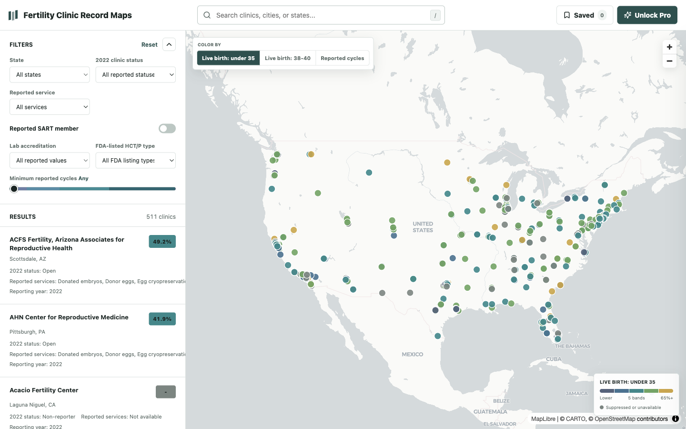Click the Unlock Pro button

647,15
